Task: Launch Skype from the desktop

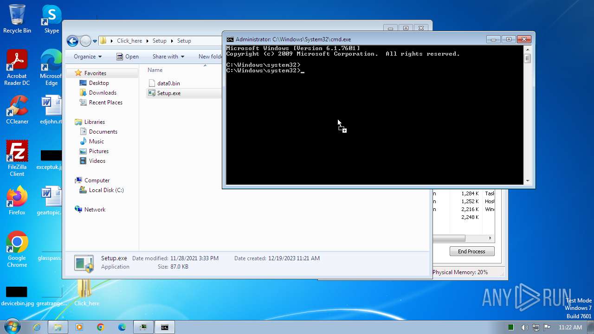Action: 52,19
